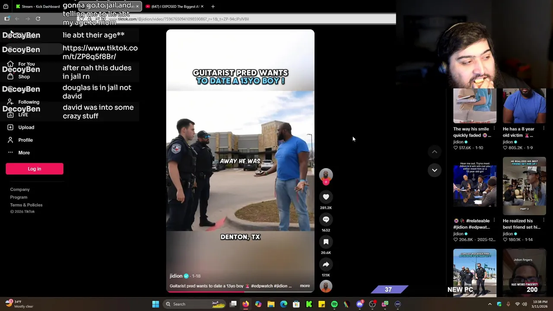The height and width of the screenshot is (311, 553).
Task: Open 'He has a 8 year old victim' thumbnail
Action: 524,106
